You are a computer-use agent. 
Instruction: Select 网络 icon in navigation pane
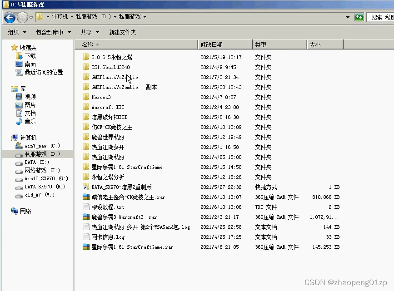click(x=15, y=211)
